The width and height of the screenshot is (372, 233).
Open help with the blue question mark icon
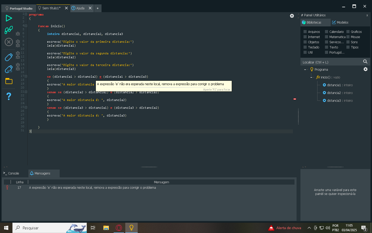pos(9,96)
